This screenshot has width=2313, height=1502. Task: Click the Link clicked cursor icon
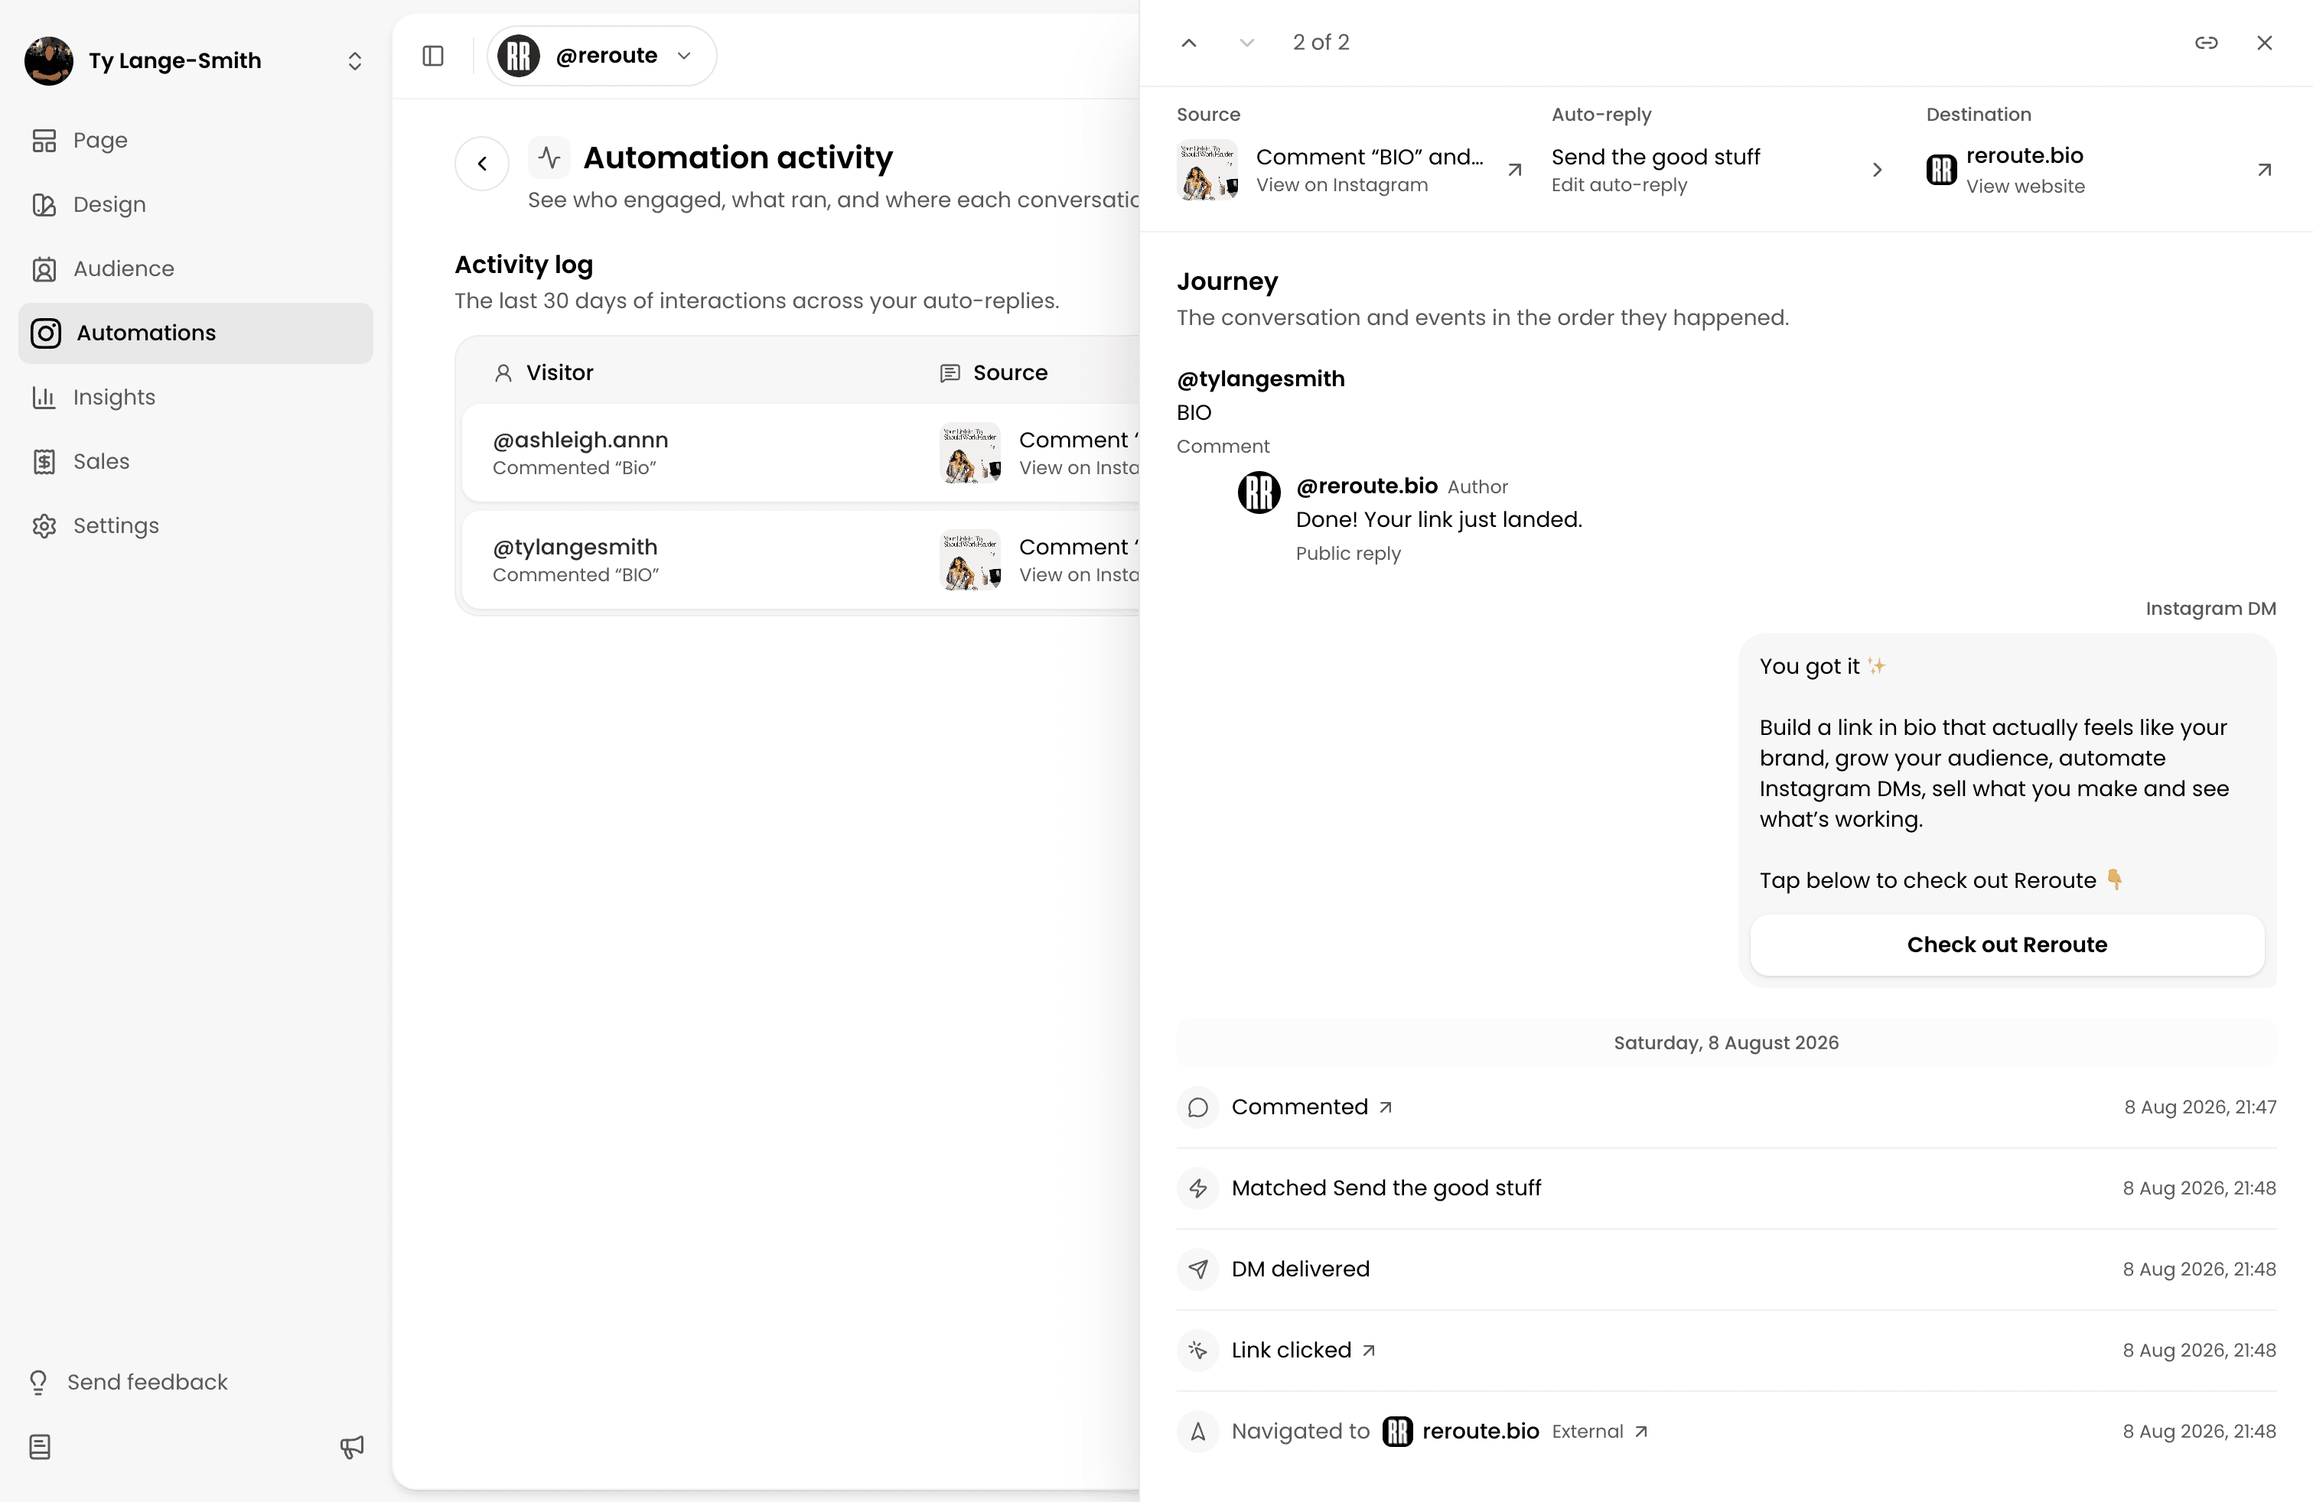pyautogui.click(x=1197, y=1351)
